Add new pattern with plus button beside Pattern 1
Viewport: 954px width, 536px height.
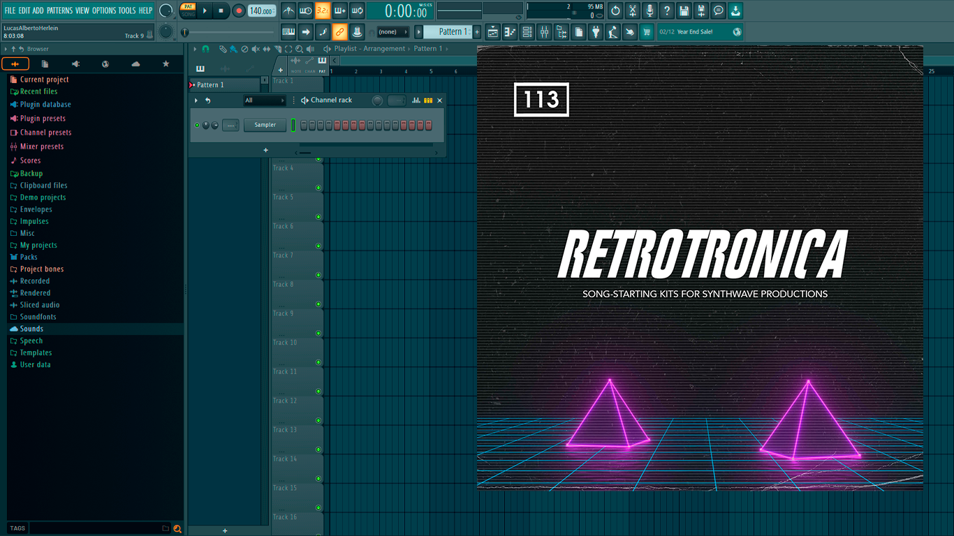[478, 31]
